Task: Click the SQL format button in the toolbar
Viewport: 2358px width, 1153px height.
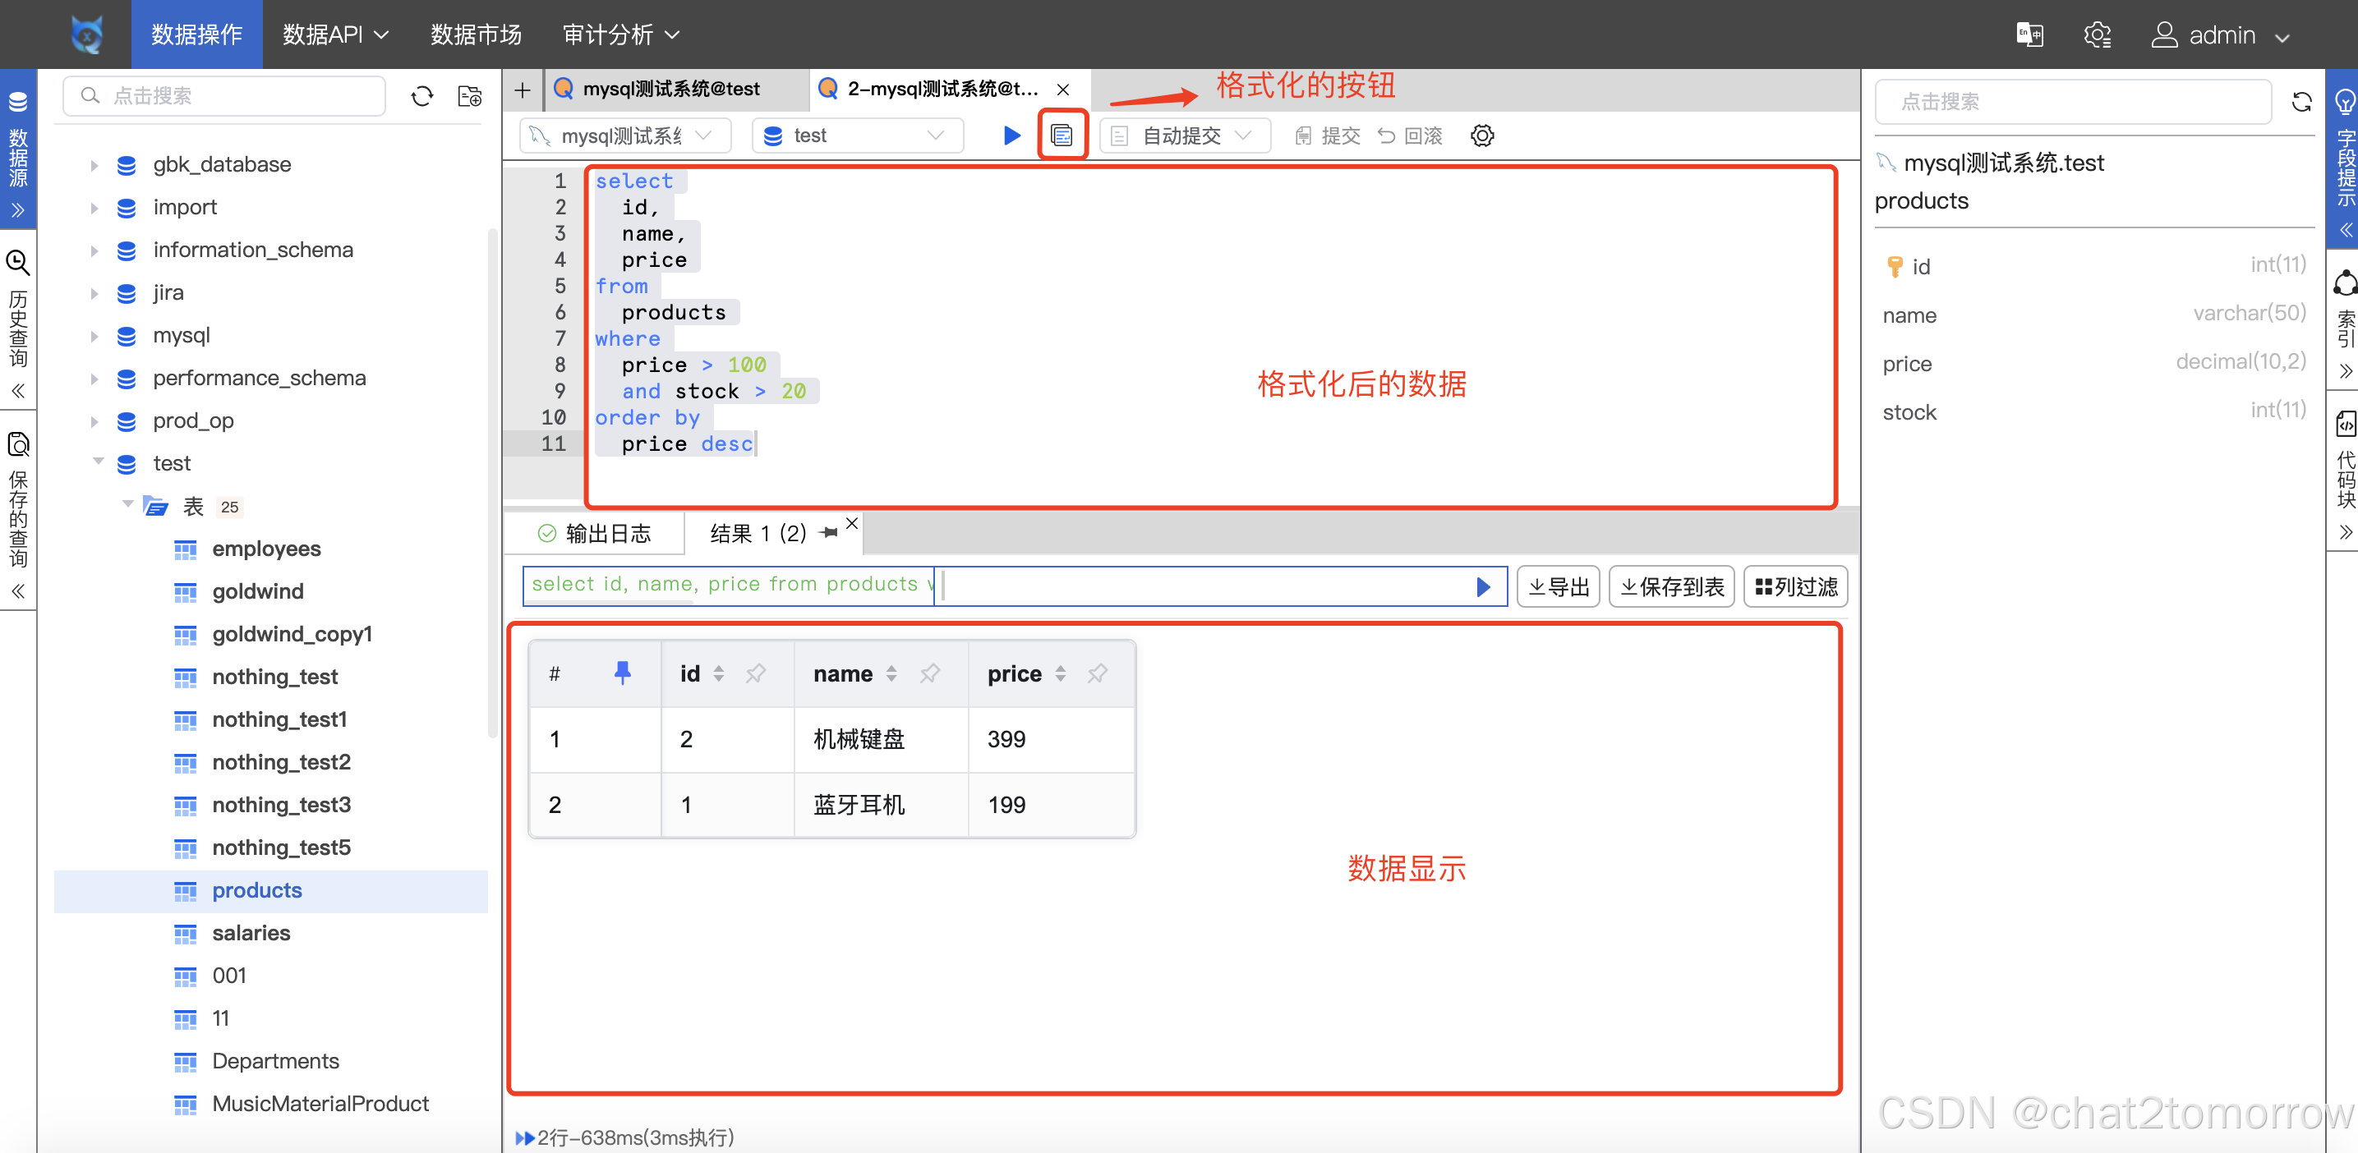Action: tap(1062, 135)
